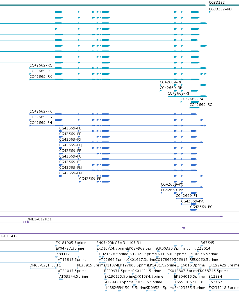The height and width of the screenshot is (292, 239).
Task: Select EST label EK216724.5prime
Action: [112, 248]
